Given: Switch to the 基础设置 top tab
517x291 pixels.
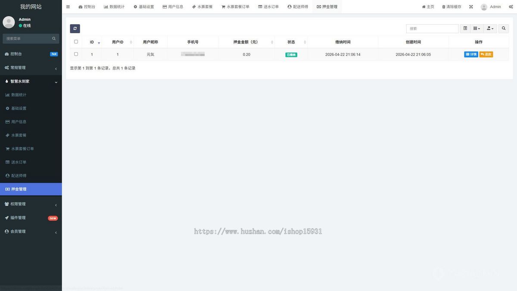Looking at the screenshot, I should (x=144, y=7).
